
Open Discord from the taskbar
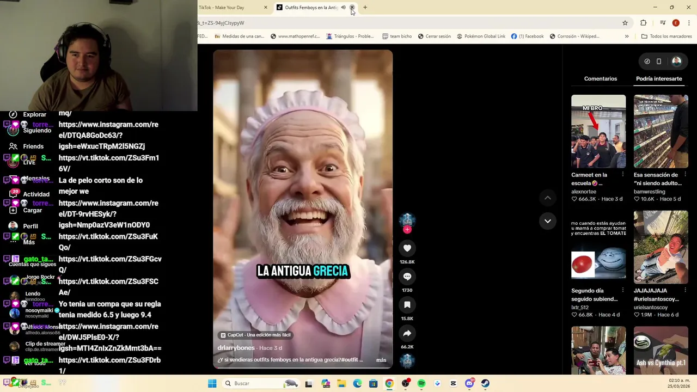pyautogui.click(x=469, y=383)
